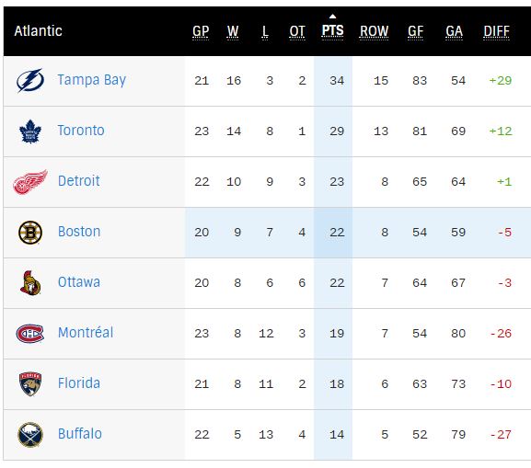
Task: Sort table by ROW column header
Action: click(x=374, y=31)
